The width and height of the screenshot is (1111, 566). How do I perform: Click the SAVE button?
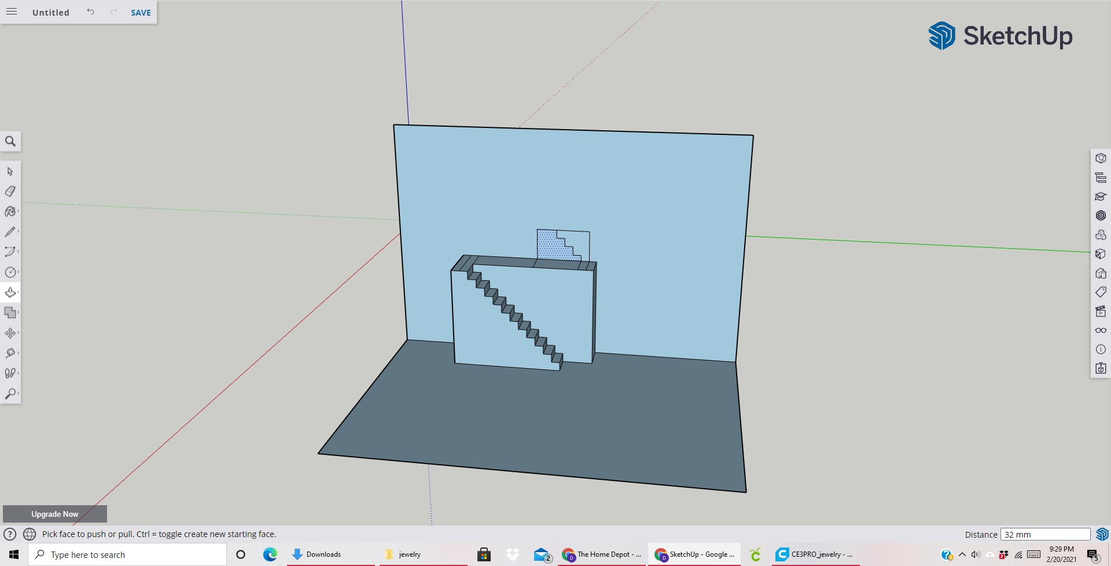(140, 12)
